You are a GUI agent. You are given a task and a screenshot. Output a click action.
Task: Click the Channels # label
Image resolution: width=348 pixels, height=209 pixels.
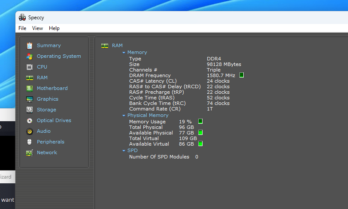[143, 70]
